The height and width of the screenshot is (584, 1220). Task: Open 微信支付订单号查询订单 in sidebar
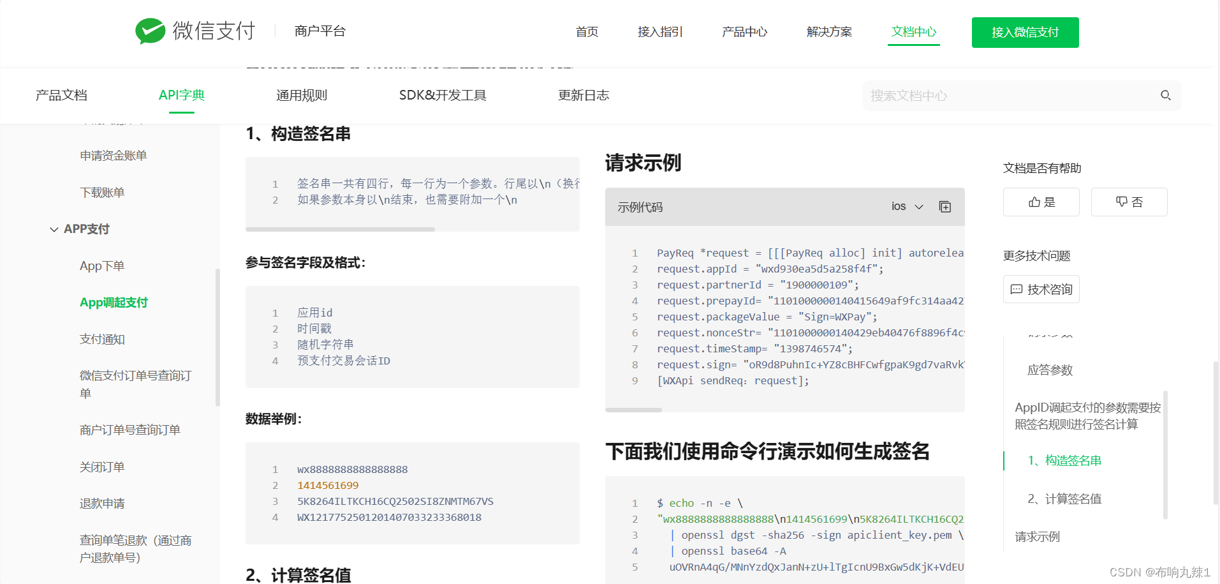tap(135, 384)
